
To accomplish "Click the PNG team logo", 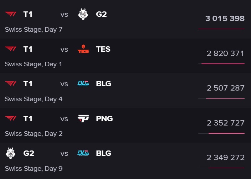I will pos(83,119).
